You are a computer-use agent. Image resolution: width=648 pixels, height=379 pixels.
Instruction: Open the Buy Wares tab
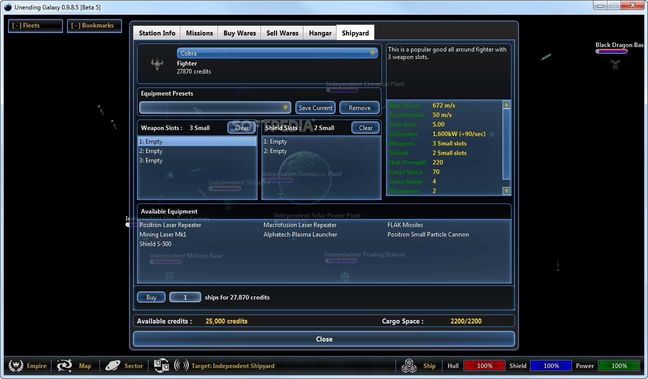pyautogui.click(x=239, y=33)
